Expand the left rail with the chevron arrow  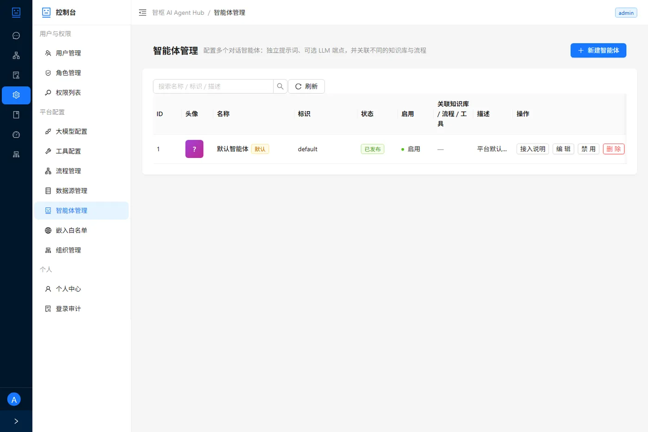point(16,421)
